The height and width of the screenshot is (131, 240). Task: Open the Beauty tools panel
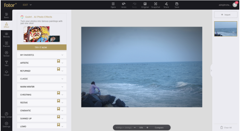coord(7,35)
